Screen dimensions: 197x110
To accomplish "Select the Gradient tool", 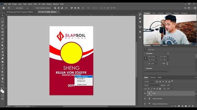I will (x=2, y=55).
